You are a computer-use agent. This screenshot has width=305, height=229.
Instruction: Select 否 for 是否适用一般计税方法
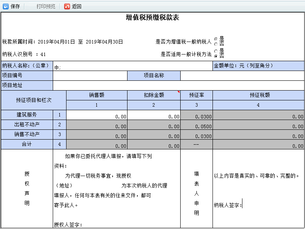click(216, 56)
